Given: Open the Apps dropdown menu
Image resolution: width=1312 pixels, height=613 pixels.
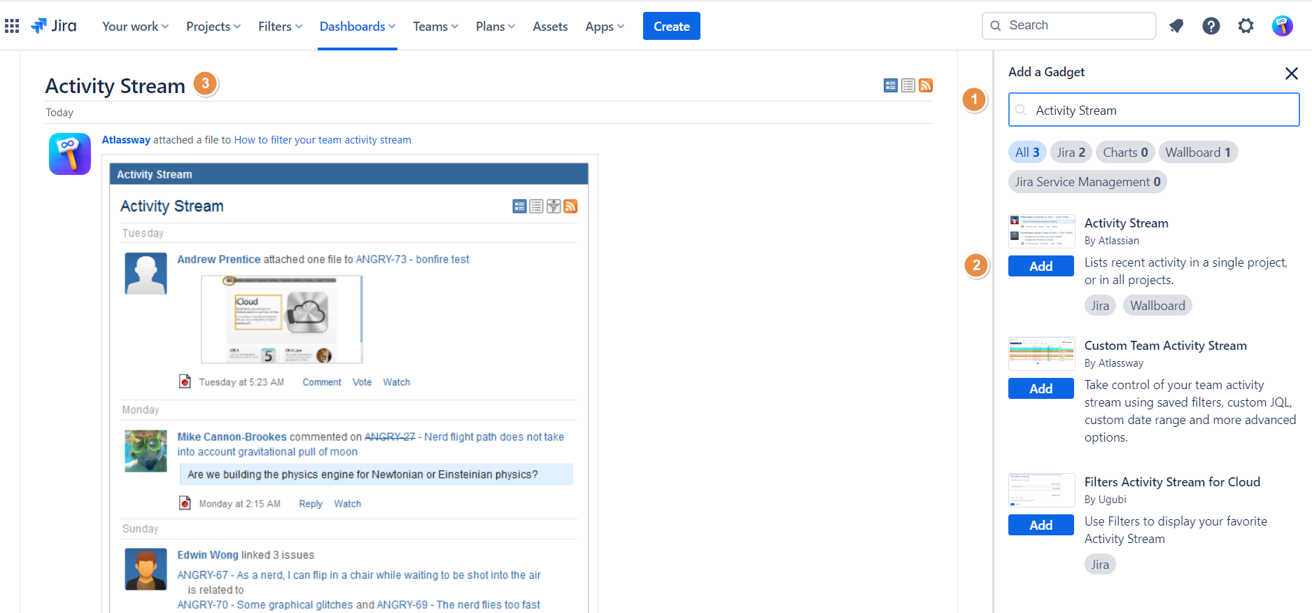Looking at the screenshot, I should [605, 26].
